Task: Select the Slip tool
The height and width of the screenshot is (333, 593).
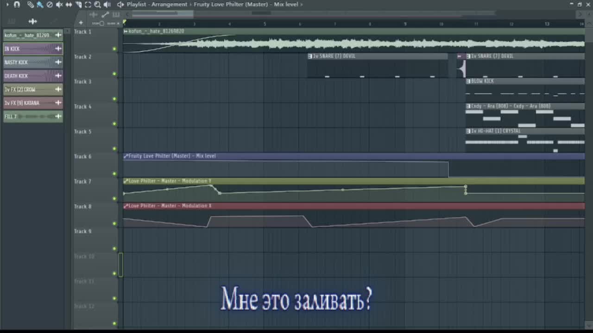Action: point(69,4)
